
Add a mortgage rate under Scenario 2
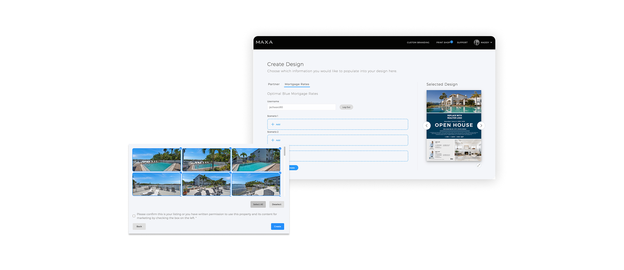pyautogui.click(x=337, y=140)
